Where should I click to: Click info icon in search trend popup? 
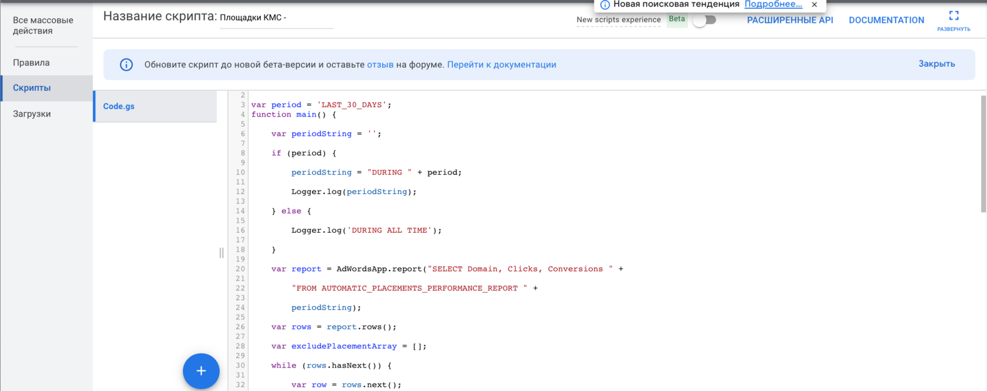coord(605,5)
